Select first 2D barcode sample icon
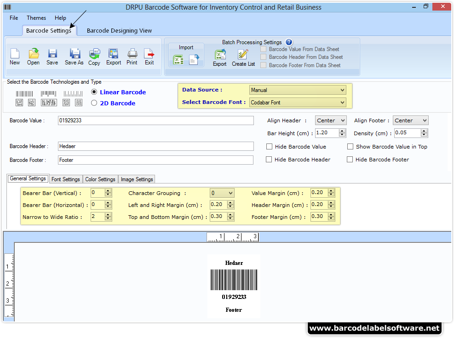 [x=19, y=103]
